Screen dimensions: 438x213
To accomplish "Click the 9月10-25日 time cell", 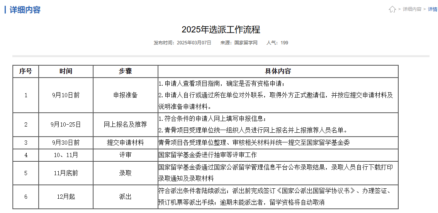I will tap(66, 125).
